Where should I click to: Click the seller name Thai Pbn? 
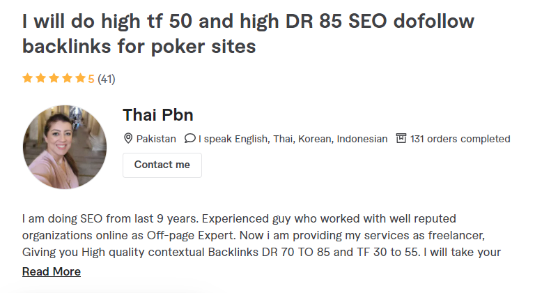158,115
